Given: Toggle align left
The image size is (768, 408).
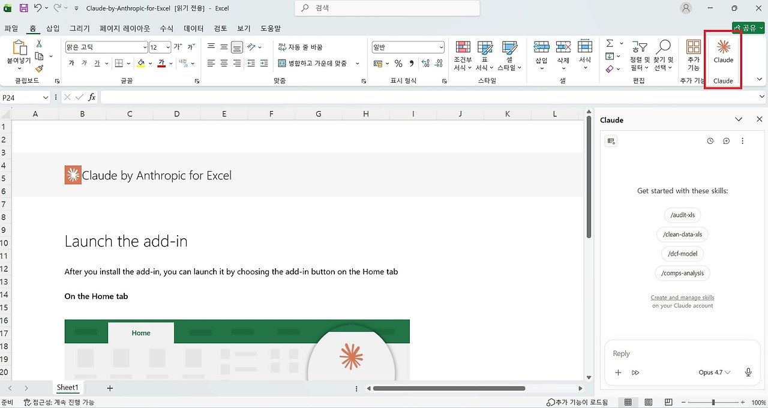Looking at the screenshot, I should 211,63.
